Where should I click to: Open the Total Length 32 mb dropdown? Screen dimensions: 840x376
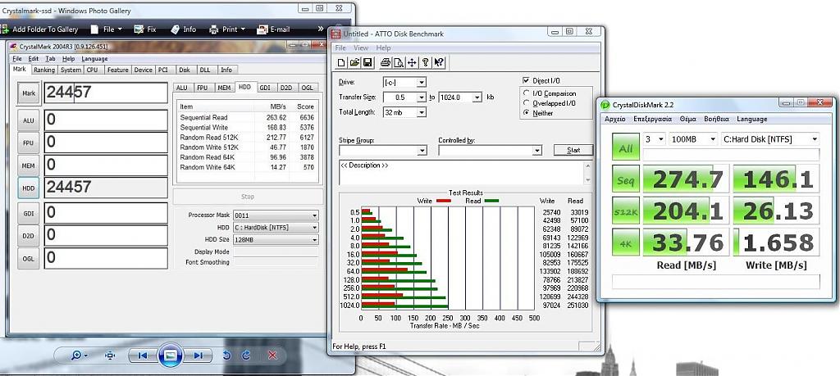[422, 112]
